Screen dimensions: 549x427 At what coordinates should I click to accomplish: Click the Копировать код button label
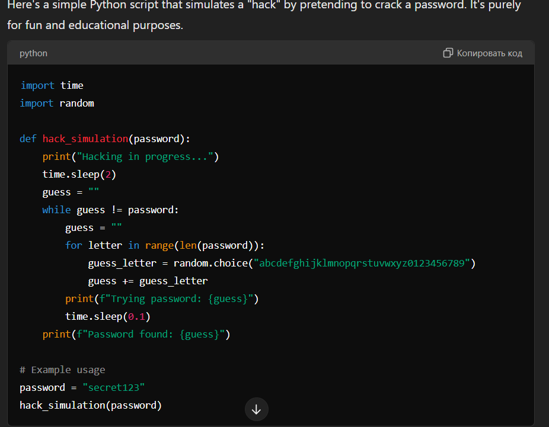[490, 53]
